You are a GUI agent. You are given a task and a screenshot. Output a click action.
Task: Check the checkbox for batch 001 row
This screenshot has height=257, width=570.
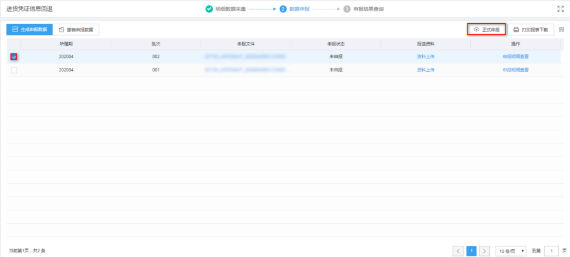click(x=14, y=70)
